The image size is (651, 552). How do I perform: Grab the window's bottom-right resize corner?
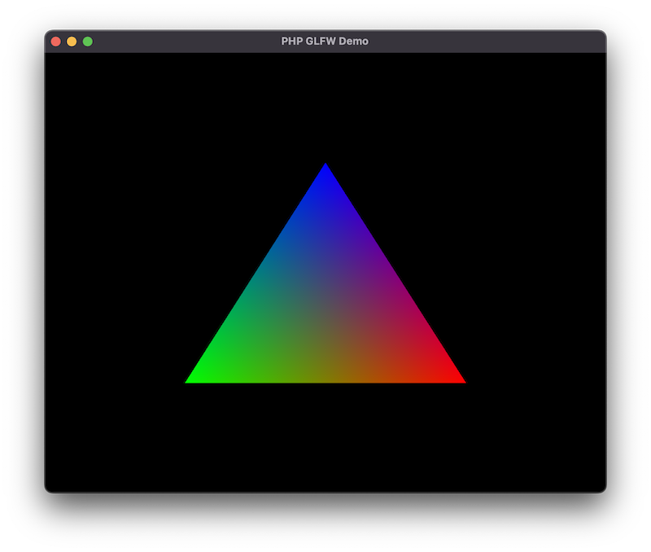point(604,490)
